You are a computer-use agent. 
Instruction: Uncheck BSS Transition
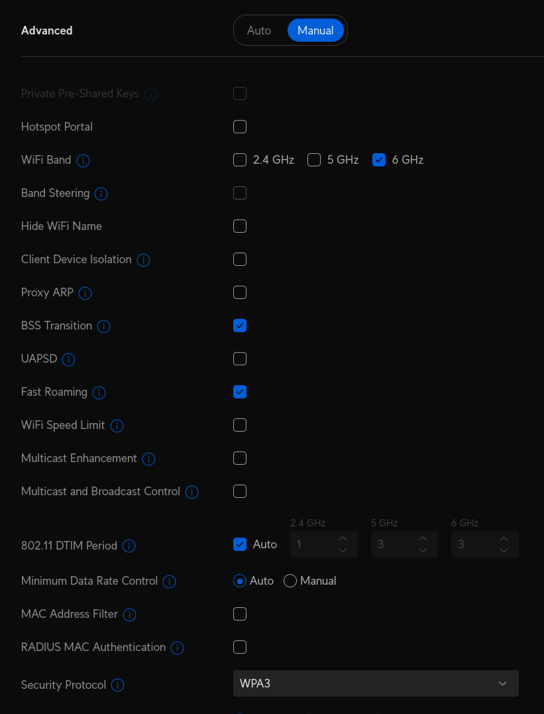pos(240,326)
